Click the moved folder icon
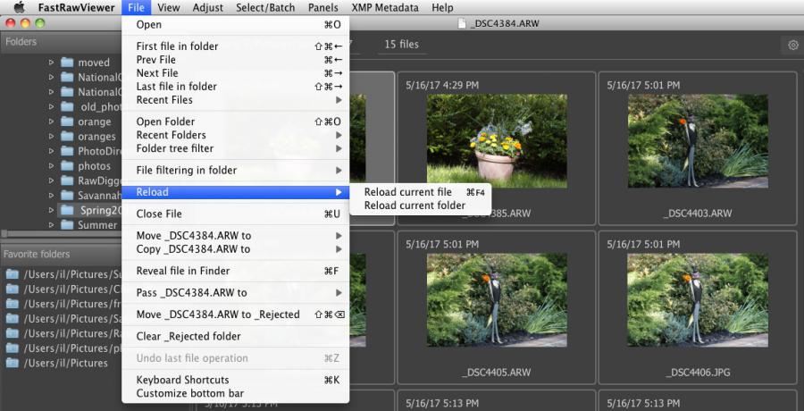This screenshot has width=804, height=411. point(67,63)
